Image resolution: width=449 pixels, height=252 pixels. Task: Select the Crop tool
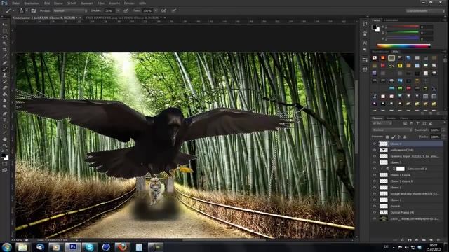(5, 50)
